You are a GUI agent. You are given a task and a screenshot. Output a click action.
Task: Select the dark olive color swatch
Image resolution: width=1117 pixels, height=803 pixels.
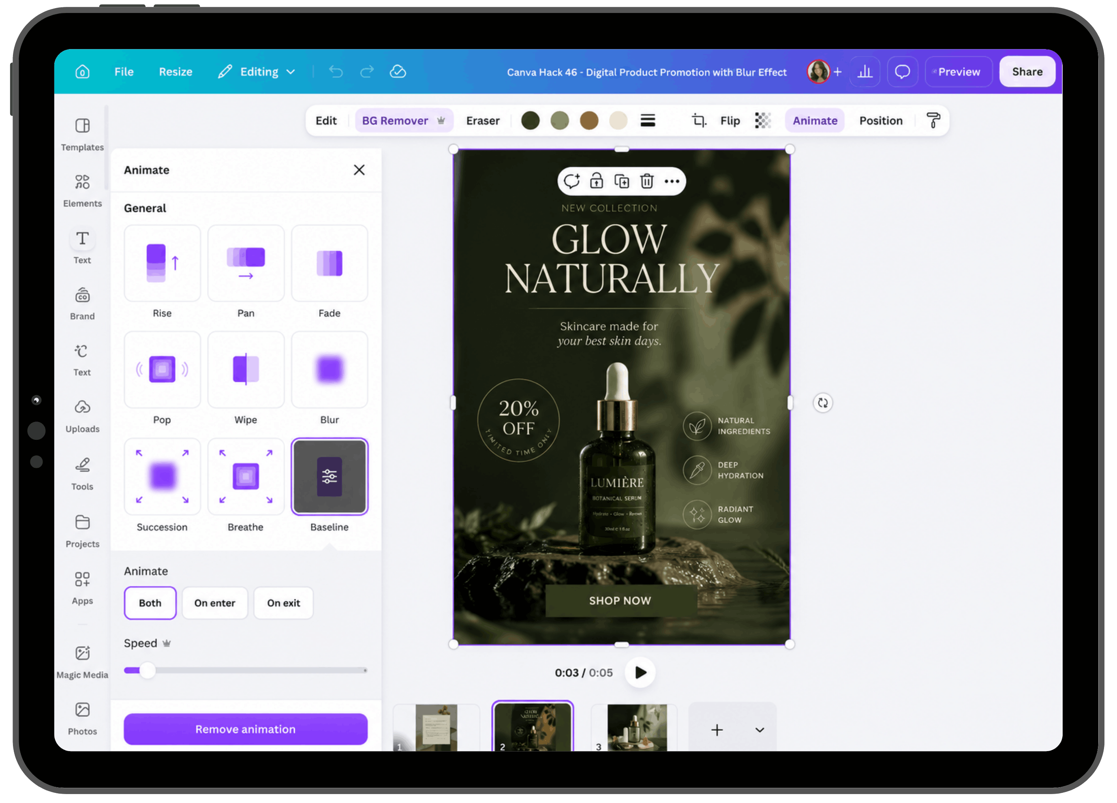click(x=531, y=121)
